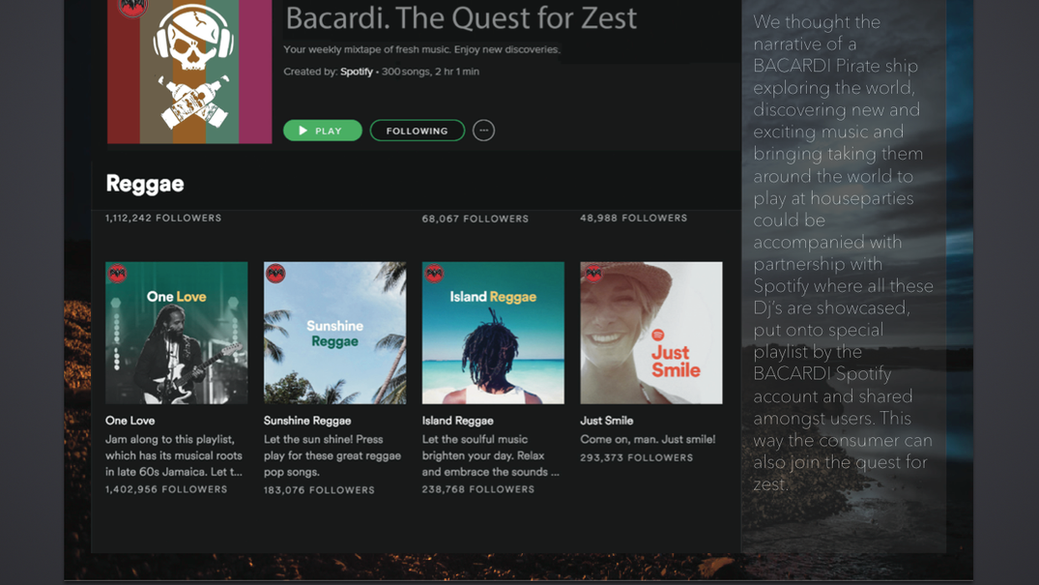Open the three-dot more options menu

tap(483, 131)
